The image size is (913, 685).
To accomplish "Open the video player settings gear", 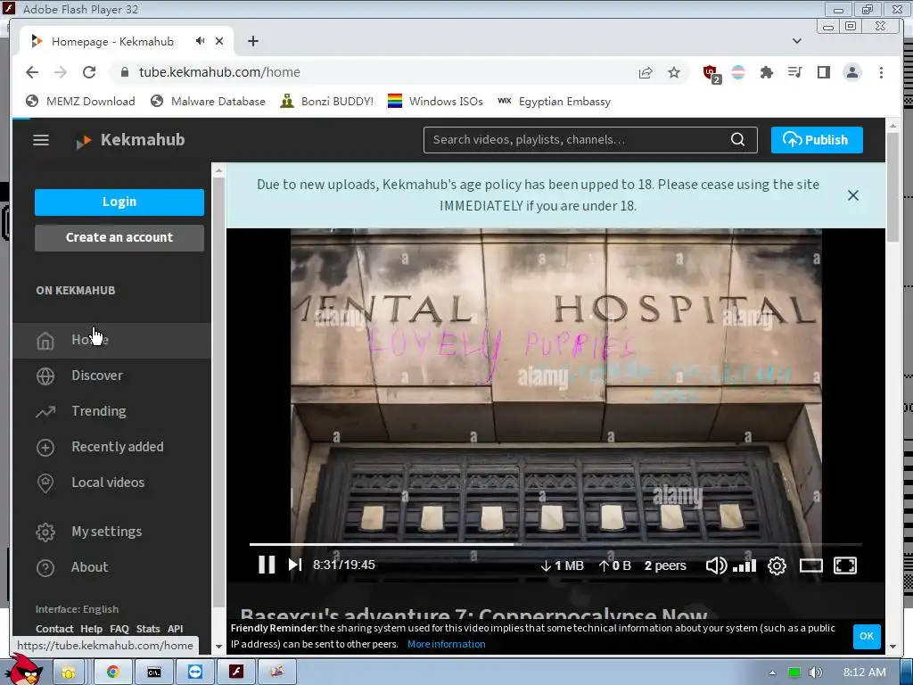I will click(777, 565).
